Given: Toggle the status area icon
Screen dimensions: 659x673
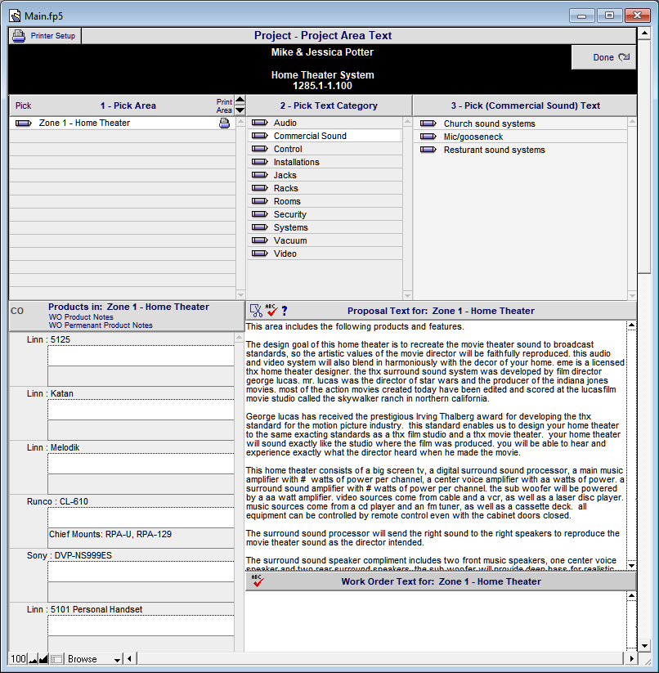Looking at the screenshot, I should click(56, 659).
